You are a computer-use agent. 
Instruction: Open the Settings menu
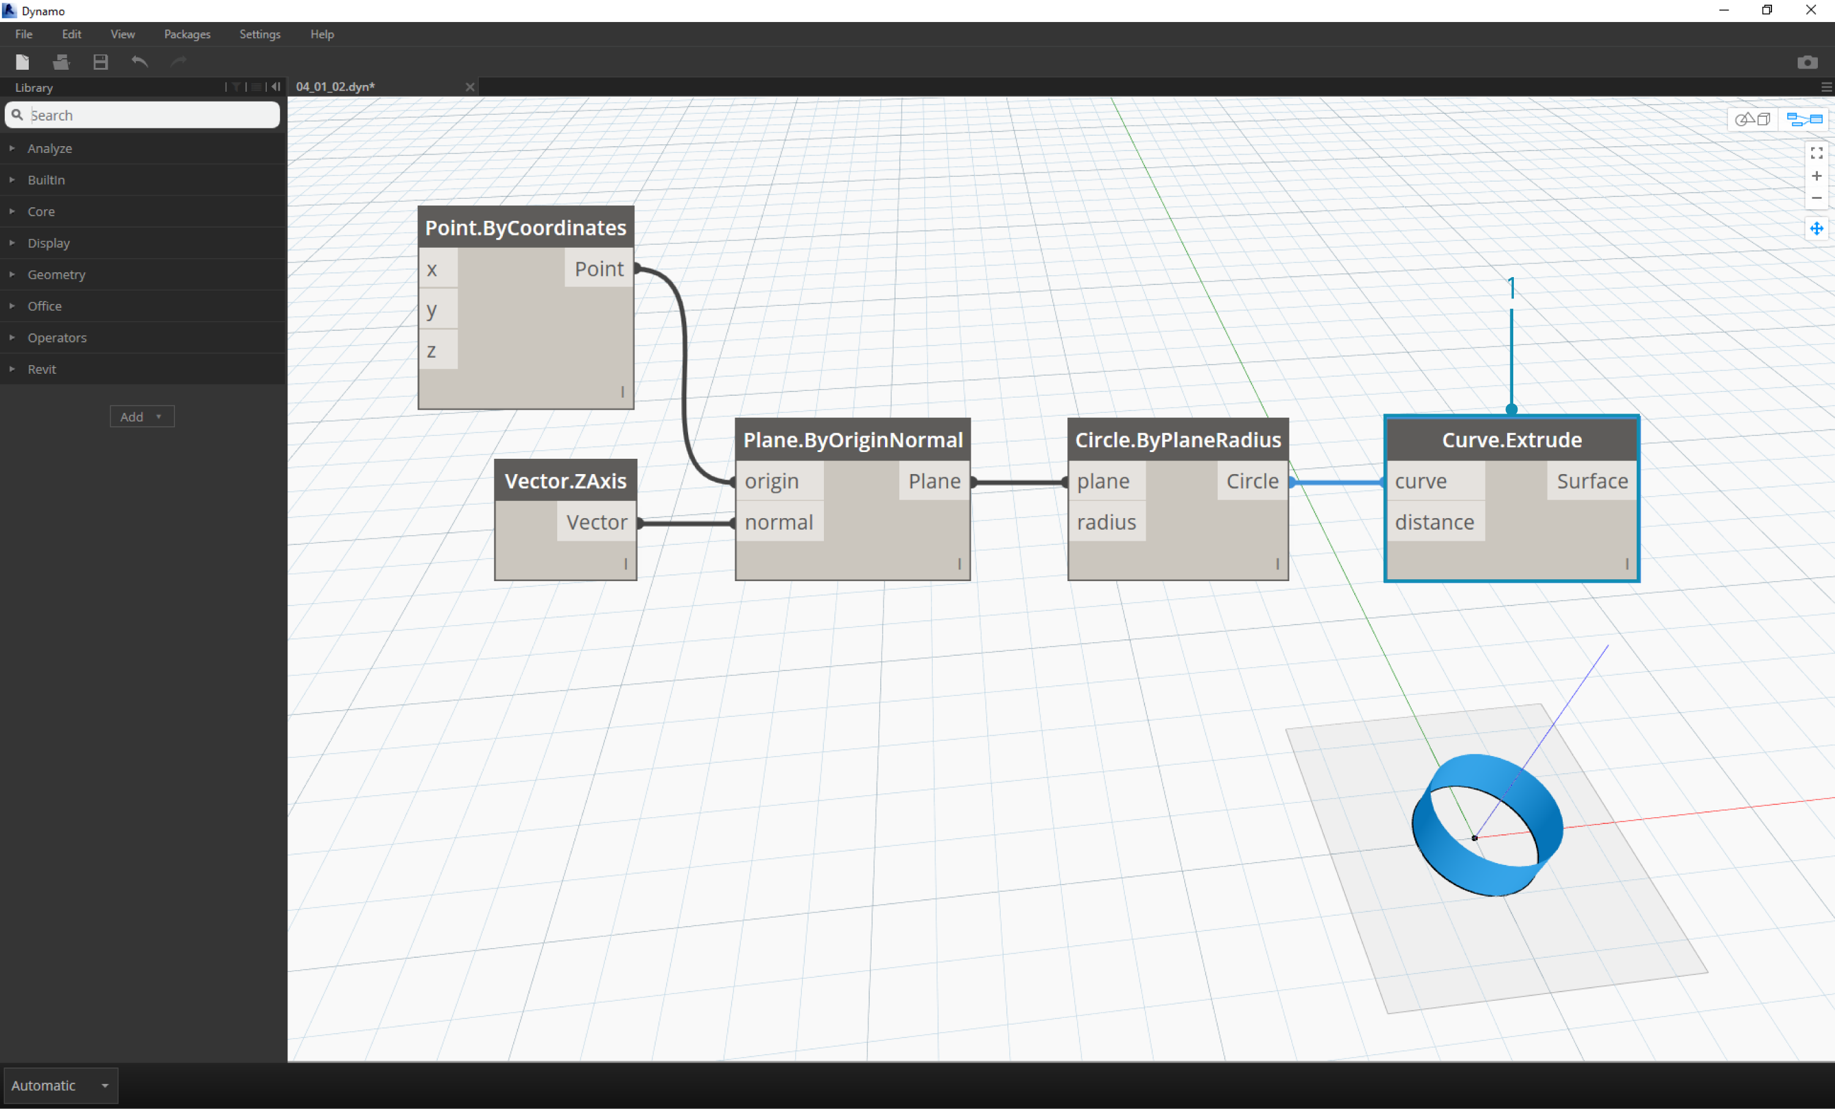click(x=260, y=34)
